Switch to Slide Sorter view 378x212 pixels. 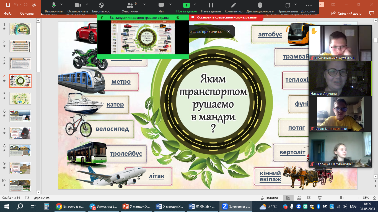pos(299,198)
